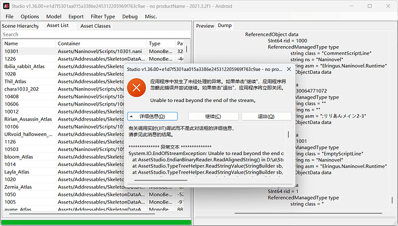Screen dimensions: 398x226
Task: Open the Filter Type menu
Action: pyautogui.click(x=103, y=17)
